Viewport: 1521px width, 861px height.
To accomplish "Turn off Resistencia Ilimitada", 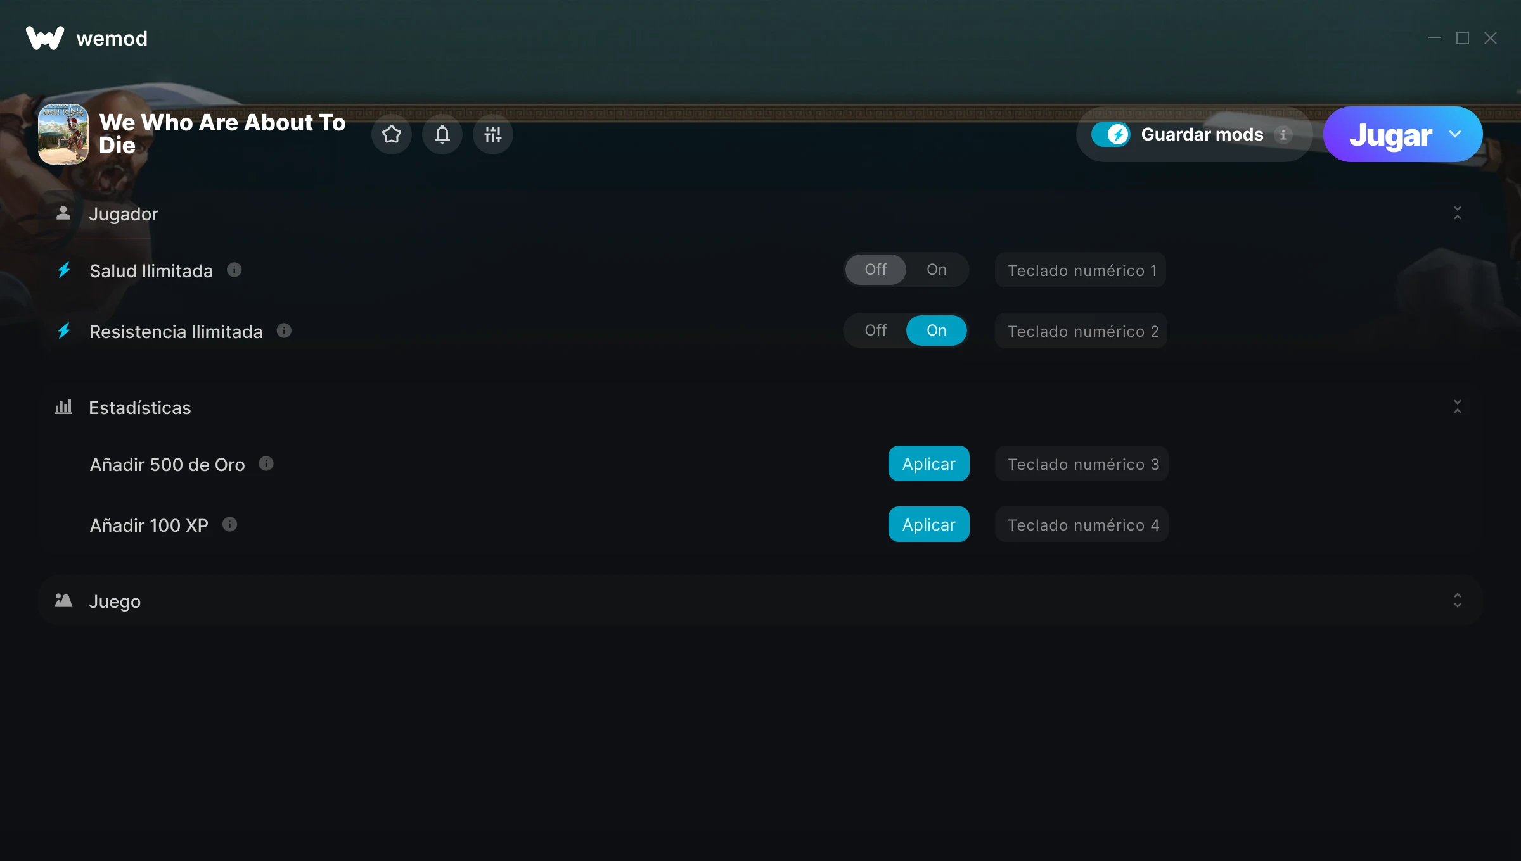I will pyautogui.click(x=875, y=330).
